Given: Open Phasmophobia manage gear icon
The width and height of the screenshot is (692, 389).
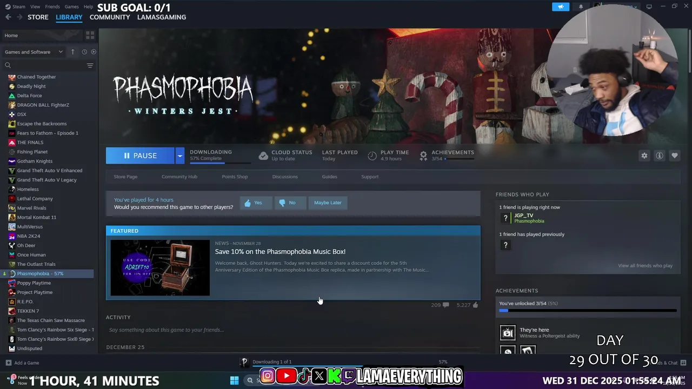Looking at the screenshot, I should tap(644, 156).
